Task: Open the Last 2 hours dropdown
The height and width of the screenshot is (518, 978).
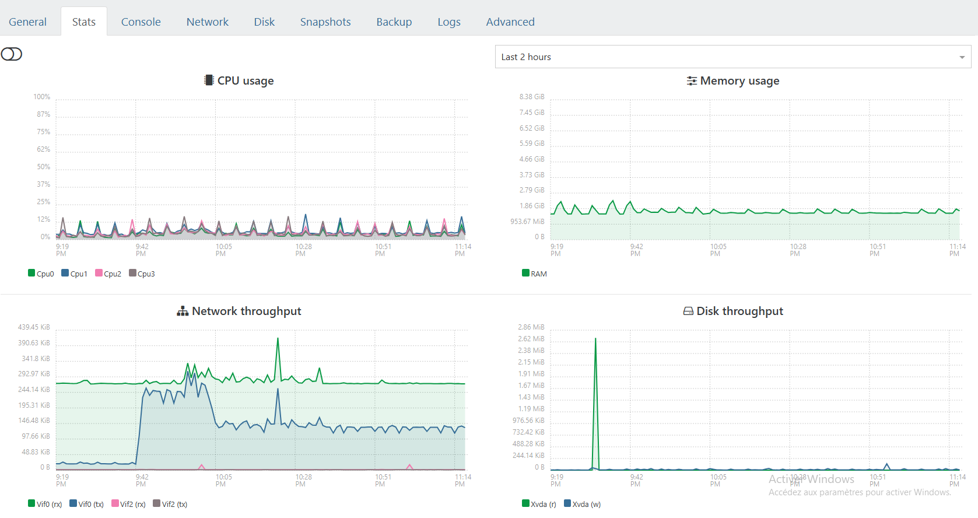Action: pos(732,57)
